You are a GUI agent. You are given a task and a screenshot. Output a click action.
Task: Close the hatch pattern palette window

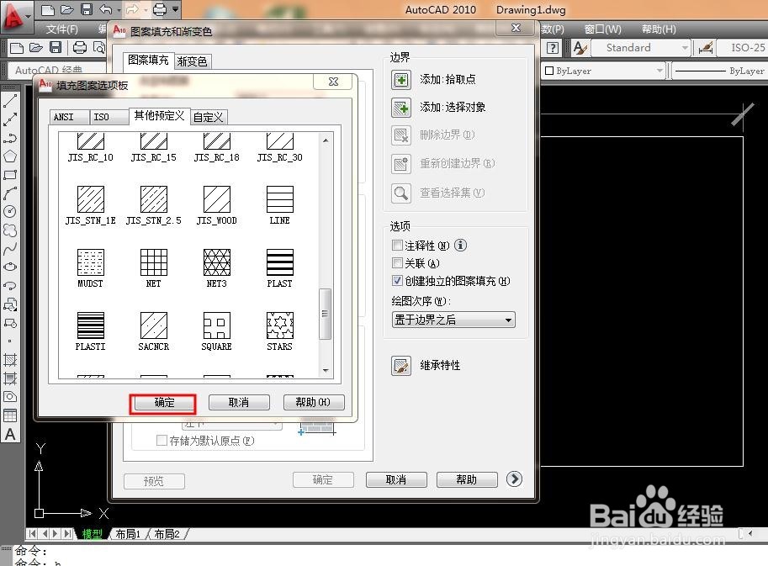tap(334, 82)
